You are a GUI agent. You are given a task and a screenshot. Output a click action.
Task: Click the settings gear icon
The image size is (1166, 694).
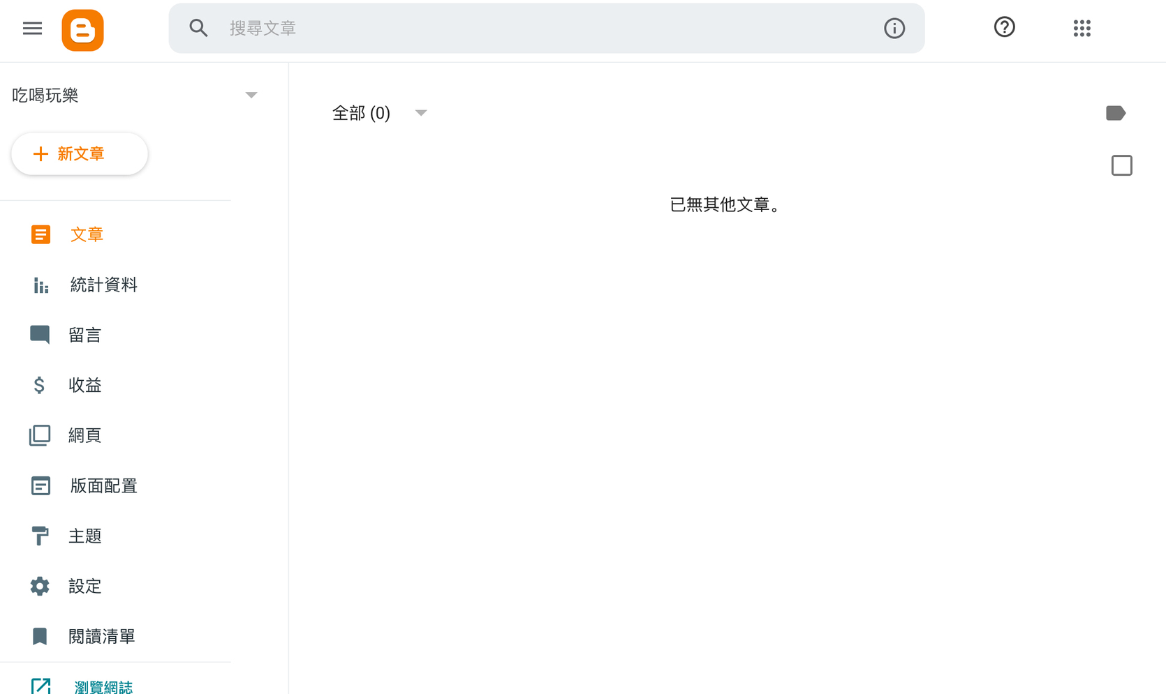pyautogui.click(x=40, y=586)
